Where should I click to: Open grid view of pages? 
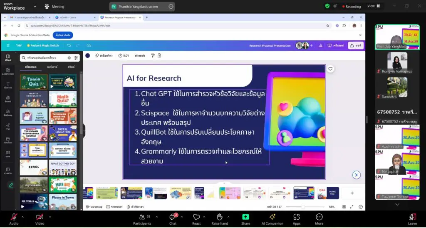[x=344, y=207]
